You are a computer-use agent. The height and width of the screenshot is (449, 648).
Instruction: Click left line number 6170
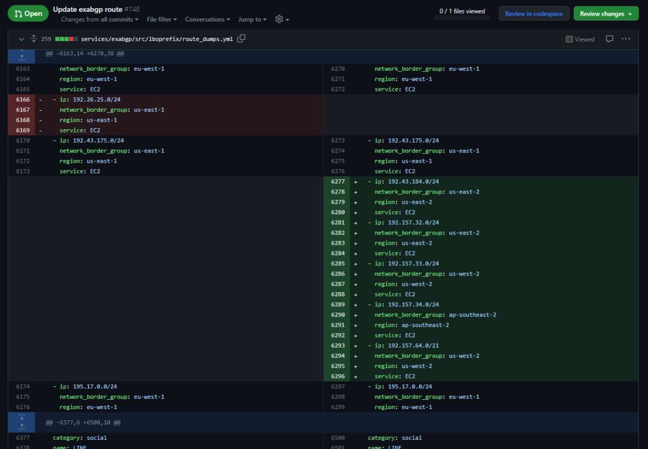[x=22, y=140]
